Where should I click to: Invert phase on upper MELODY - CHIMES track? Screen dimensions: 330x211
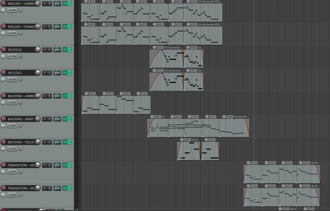pos(21,10)
